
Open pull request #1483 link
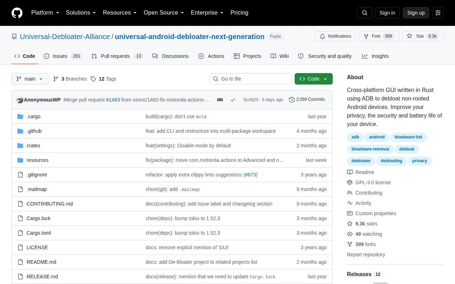(x=113, y=100)
